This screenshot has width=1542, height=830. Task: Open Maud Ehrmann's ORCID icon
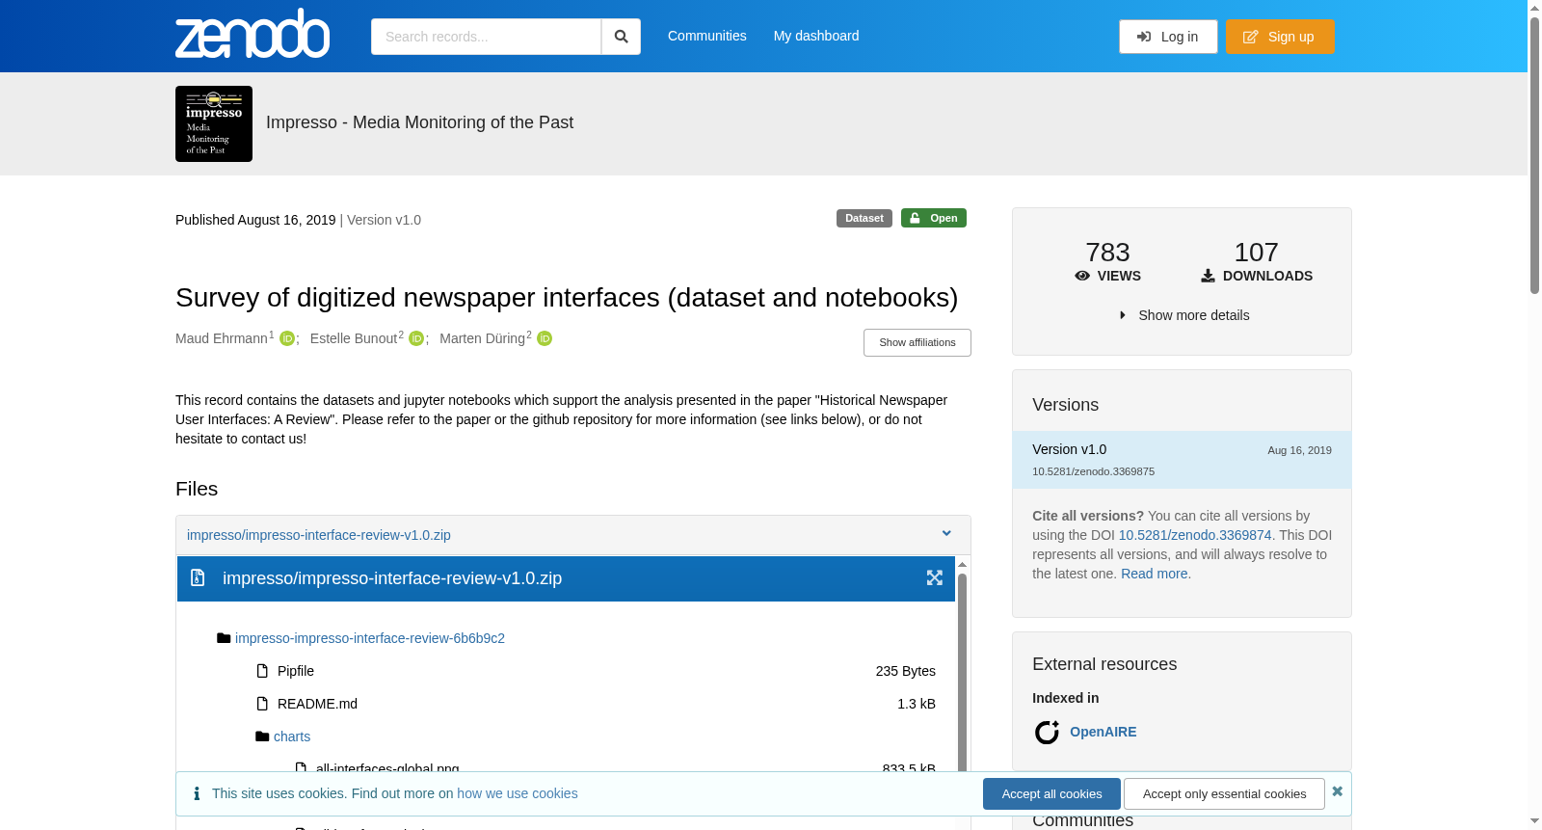(x=287, y=338)
